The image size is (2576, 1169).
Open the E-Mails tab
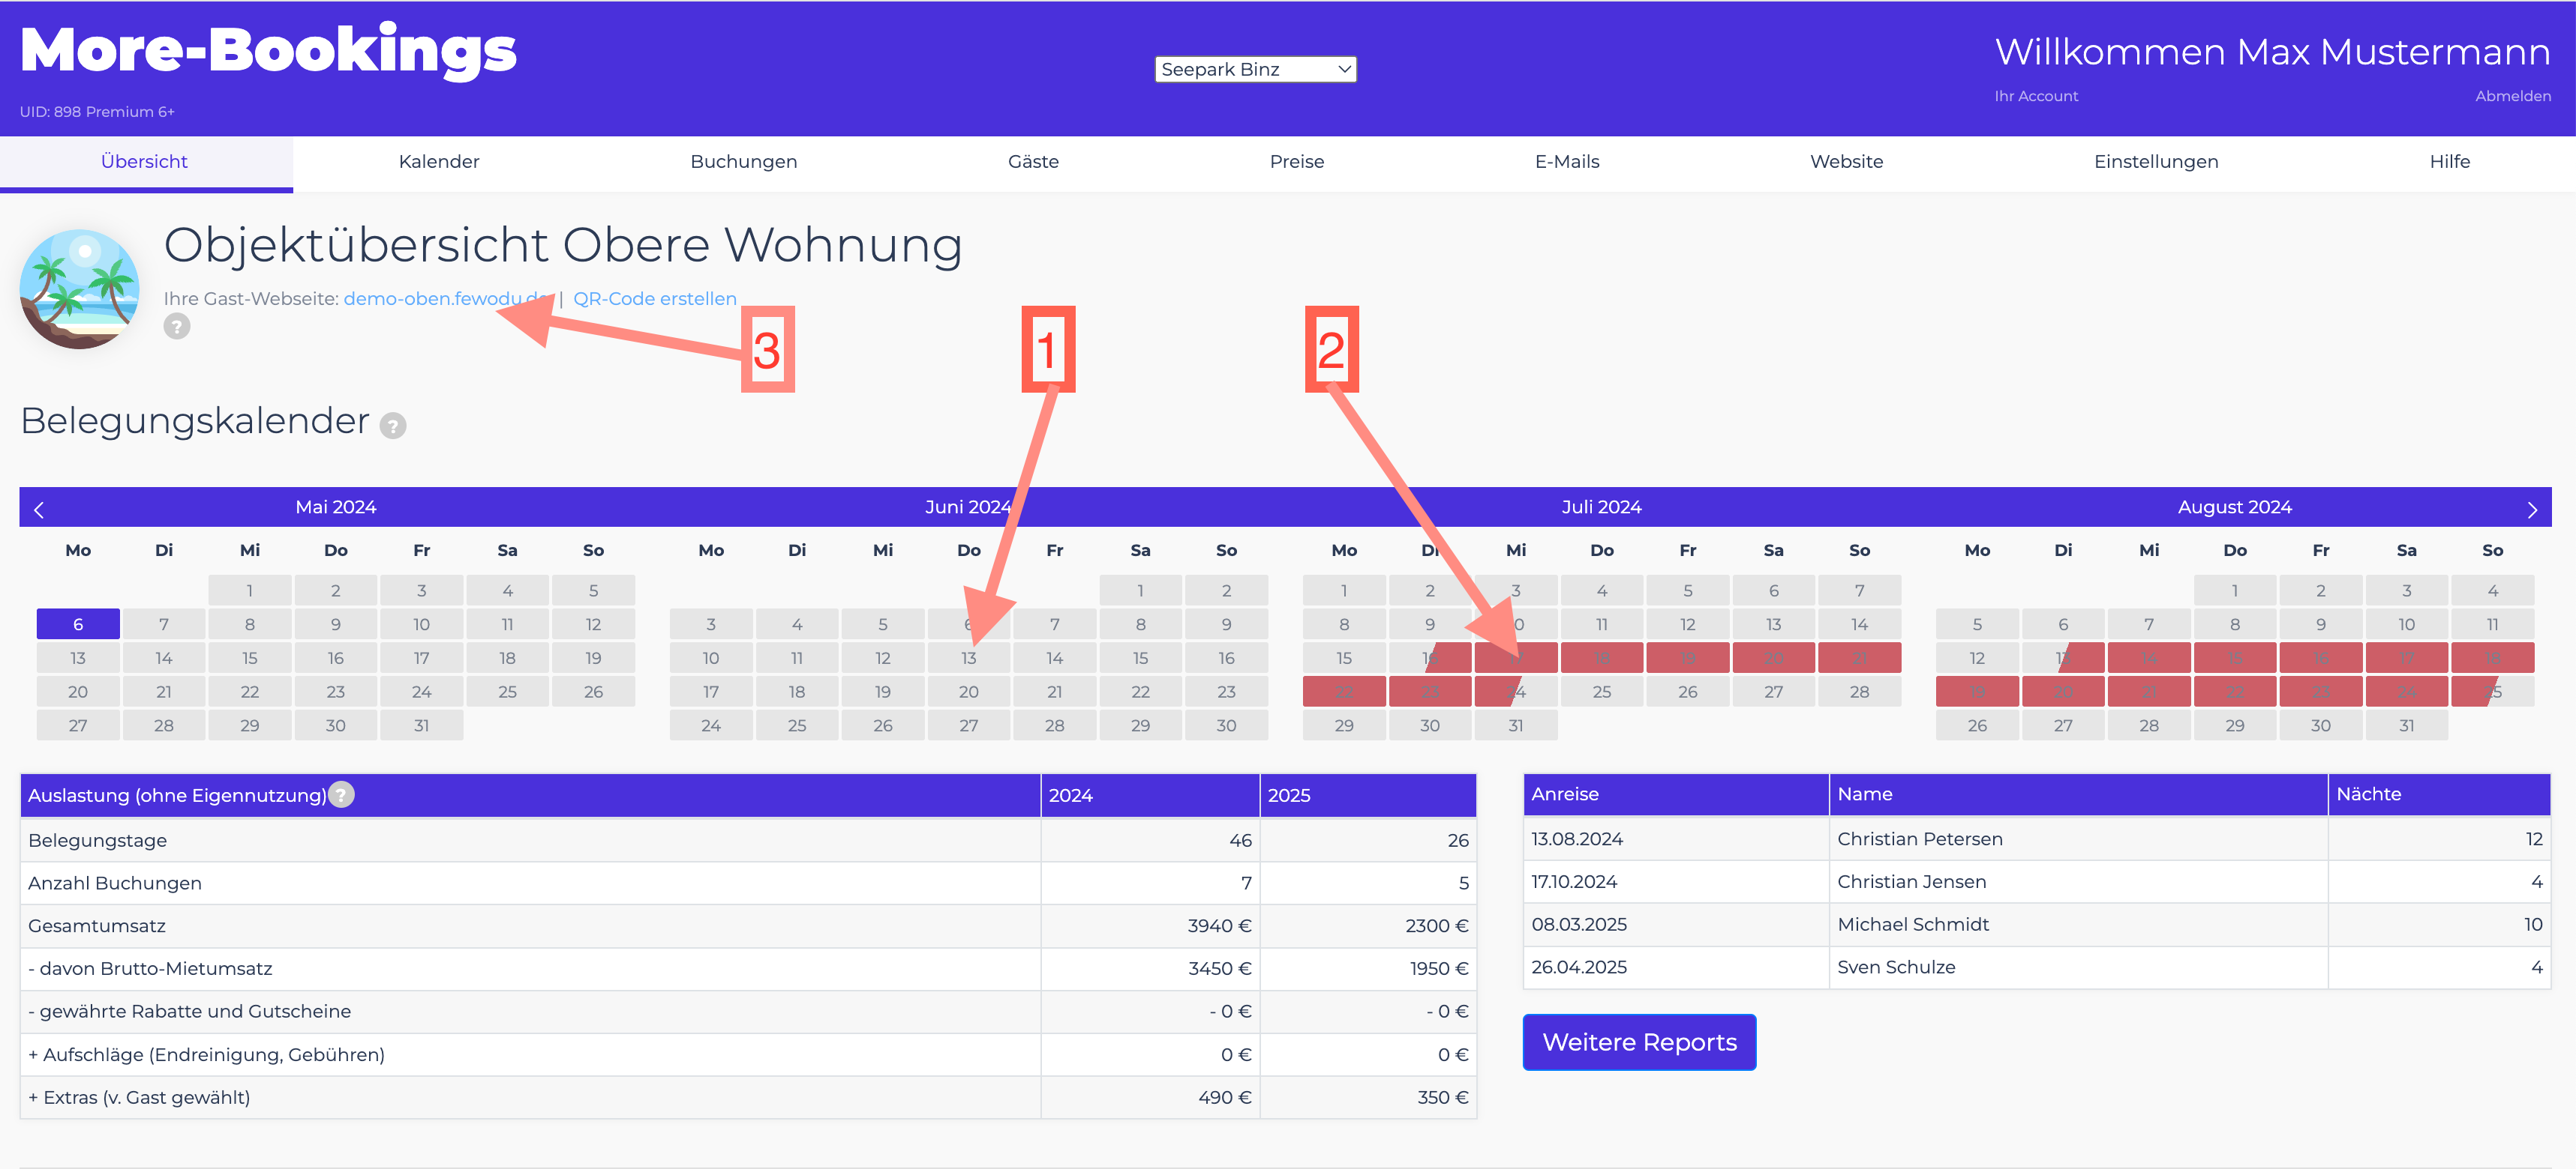pyautogui.click(x=1567, y=162)
